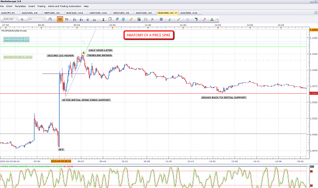Open the Trading menu
This screenshot has height=188, width=318.
tap(41, 6)
